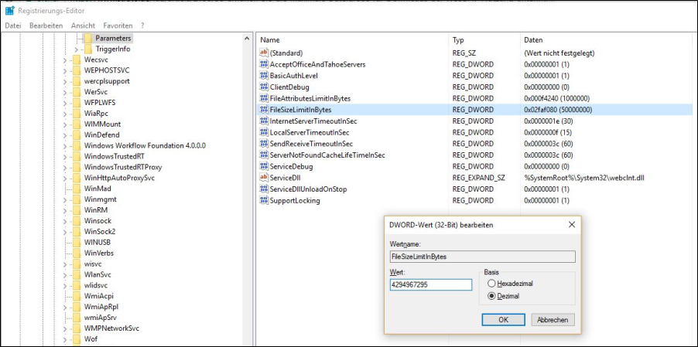Click the Wert input field
The width and height of the screenshot is (698, 347).
[x=430, y=285]
